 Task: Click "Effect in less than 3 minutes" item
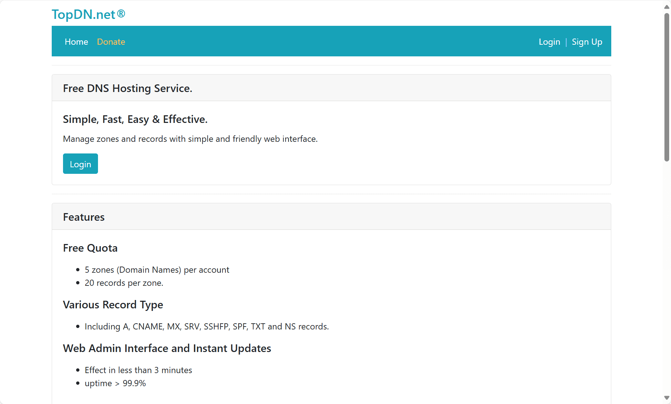tap(138, 370)
